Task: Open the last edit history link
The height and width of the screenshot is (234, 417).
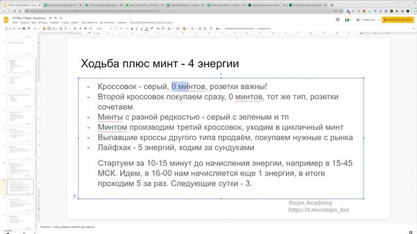Action: [151, 23]
